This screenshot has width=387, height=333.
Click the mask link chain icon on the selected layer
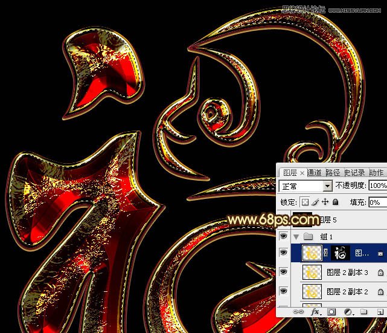click(x=326, y=253)
